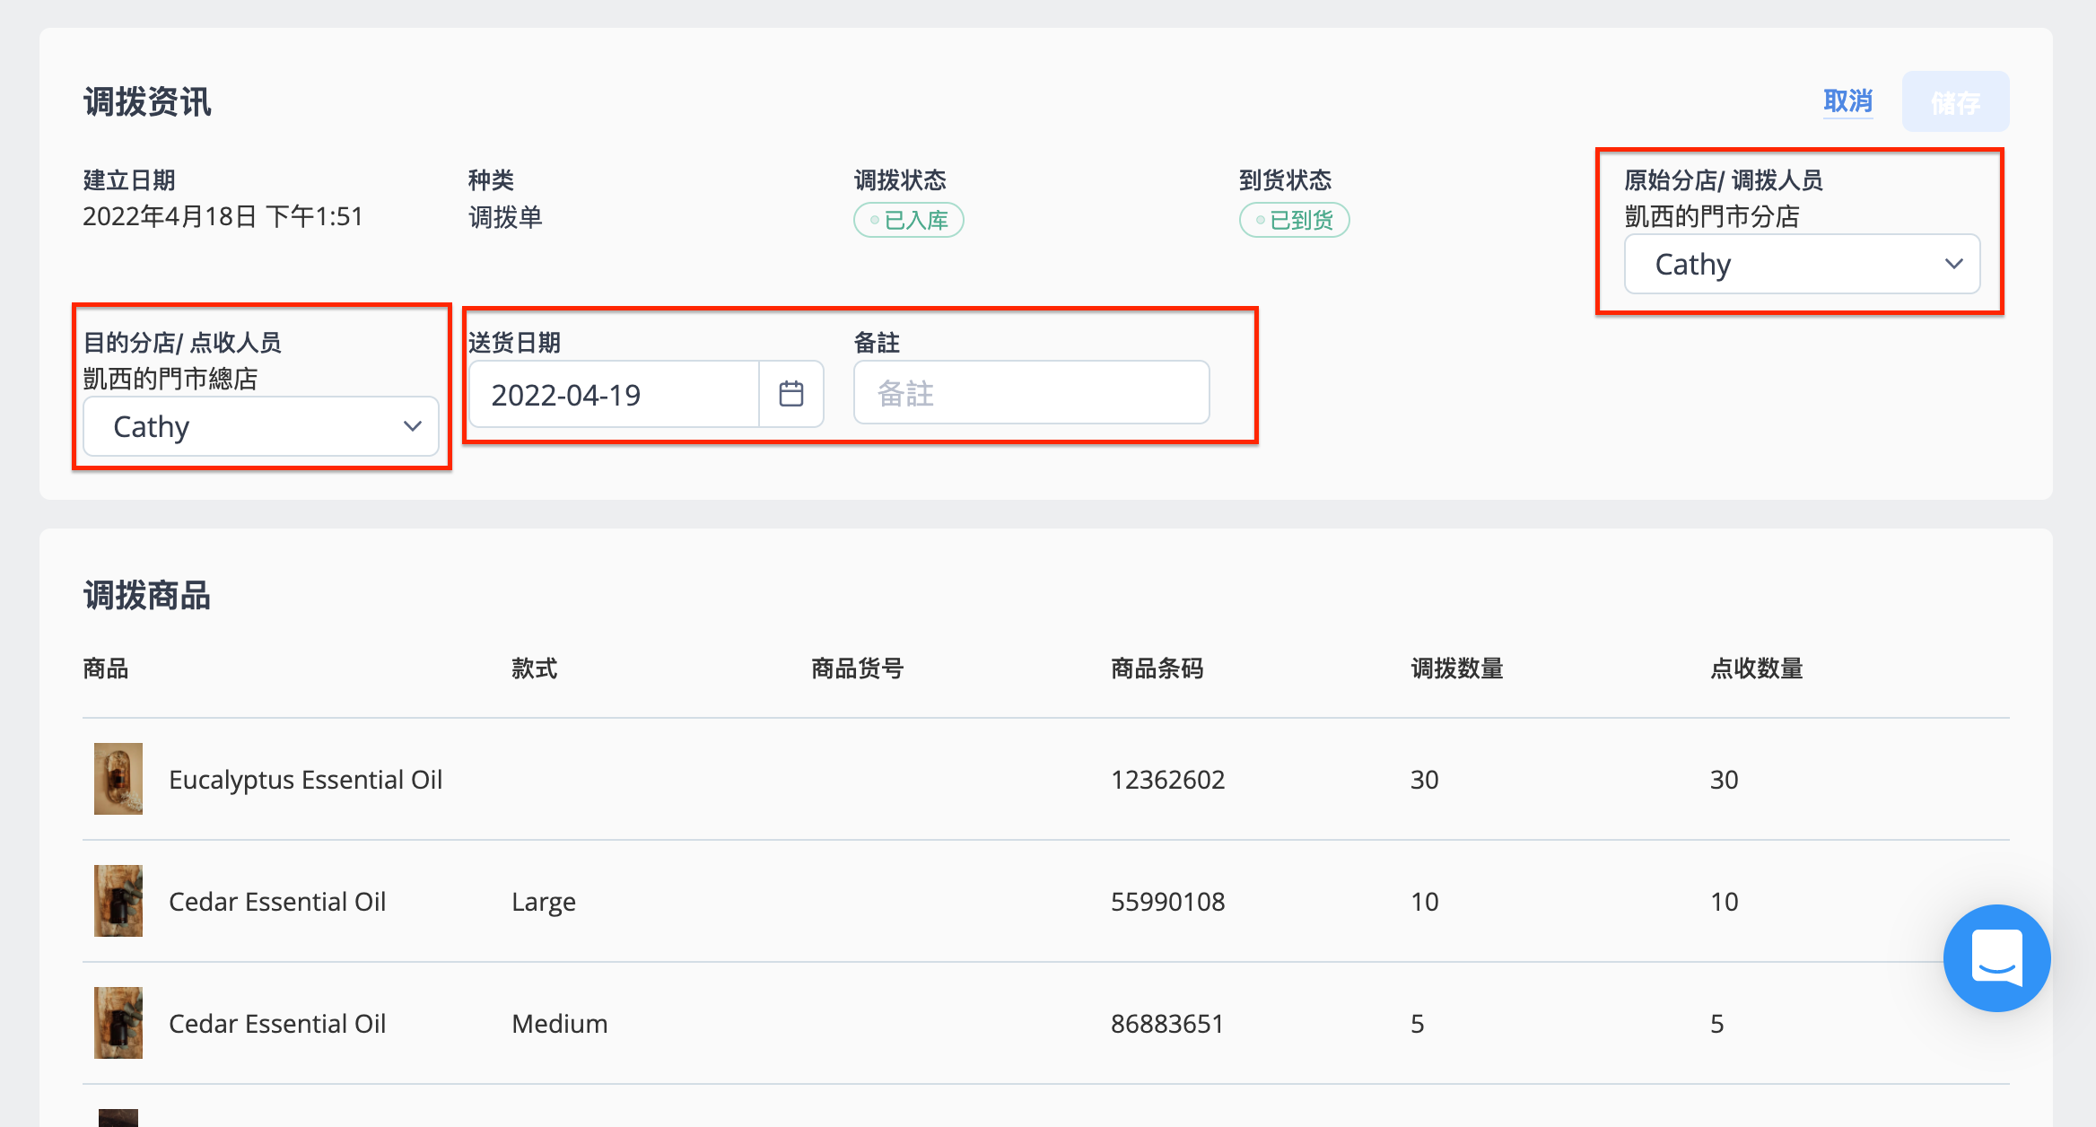Click the 已入库 status badge

[908, 220]
